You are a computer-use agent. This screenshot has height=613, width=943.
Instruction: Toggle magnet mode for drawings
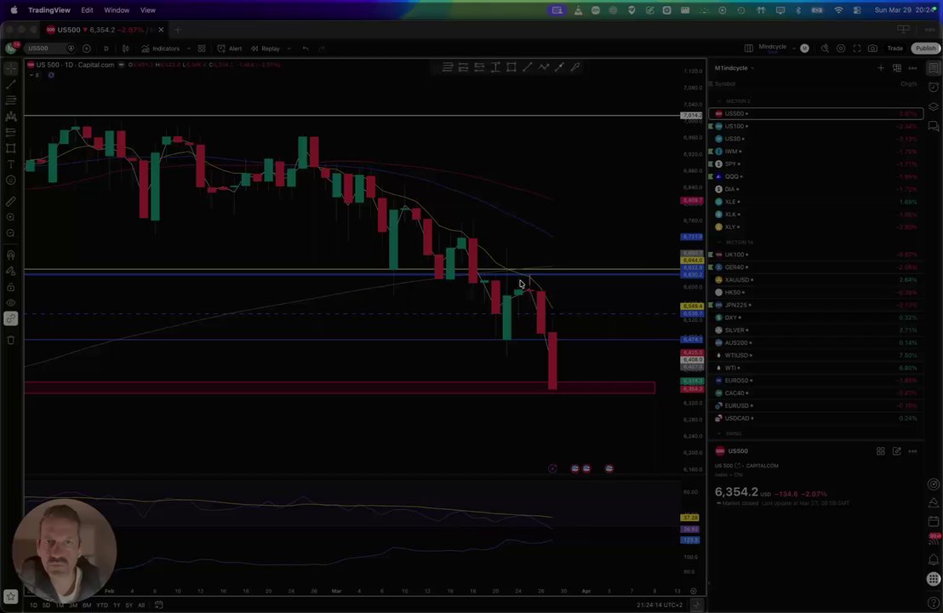[11, 255]
